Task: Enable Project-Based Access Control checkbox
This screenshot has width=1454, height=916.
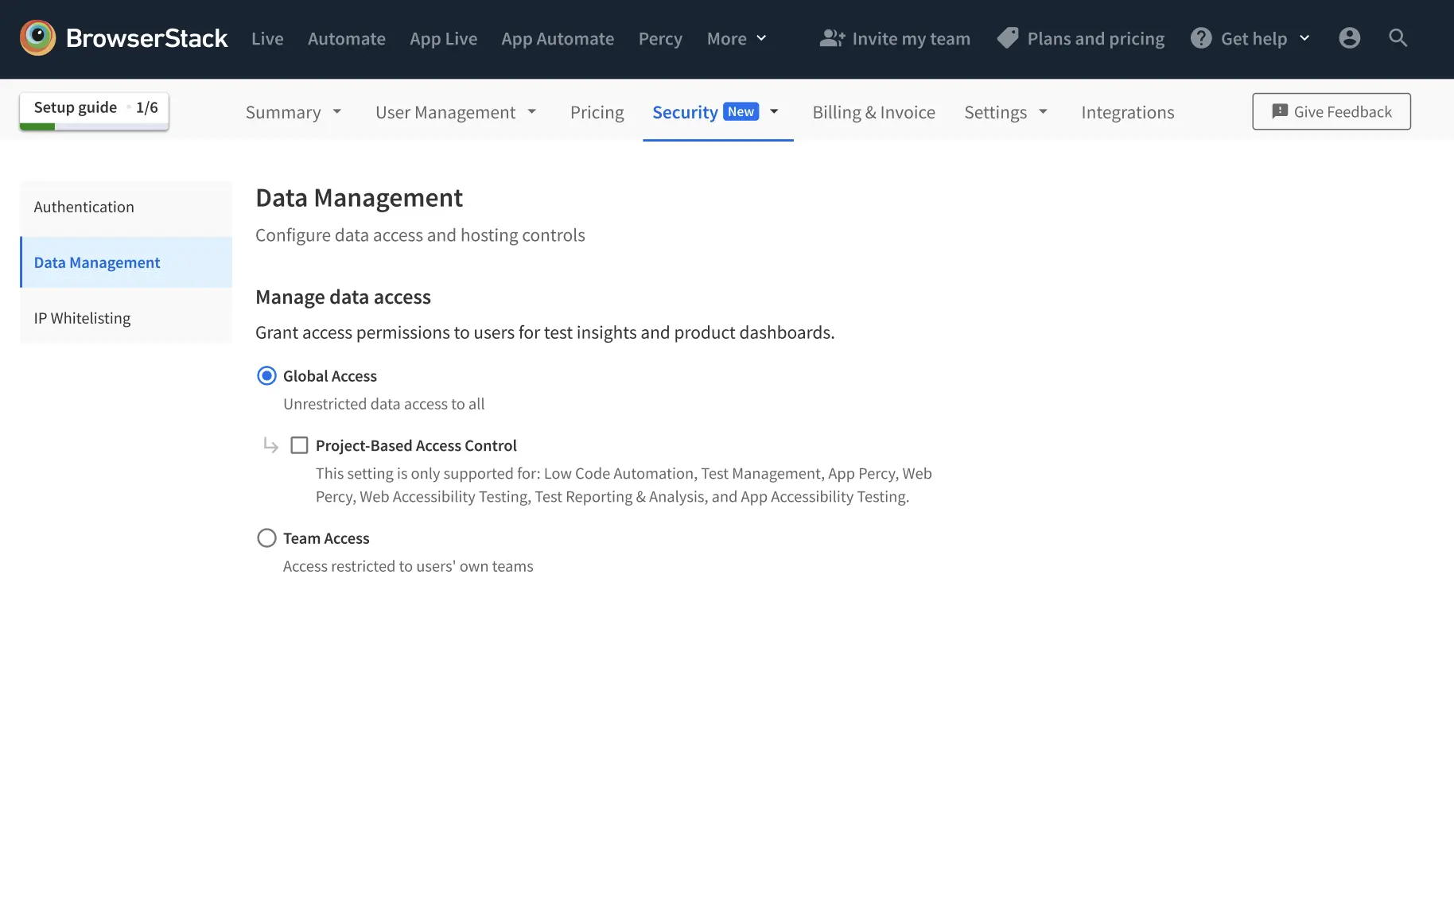Action: pos(299,445)
